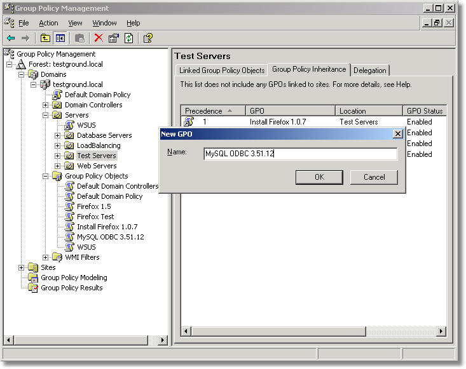466x369 pixels.
Task: Click the Forward arrow toolbar icon
Action: coord(25,38)
